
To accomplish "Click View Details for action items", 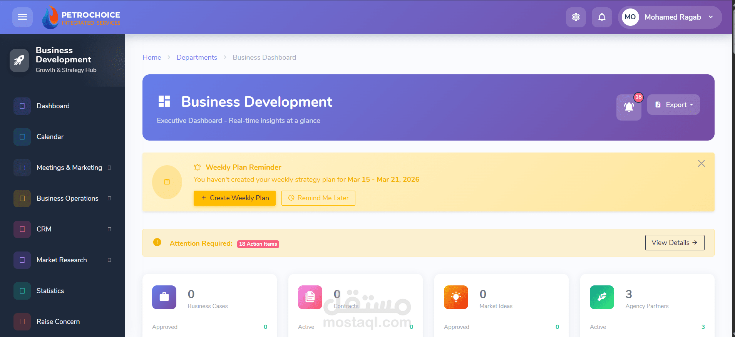I will click(x=675, y=243).
